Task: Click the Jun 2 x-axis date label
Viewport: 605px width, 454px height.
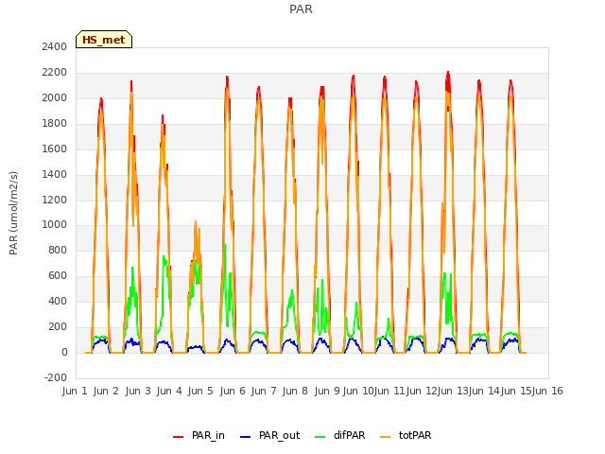Action: point(106,391)
